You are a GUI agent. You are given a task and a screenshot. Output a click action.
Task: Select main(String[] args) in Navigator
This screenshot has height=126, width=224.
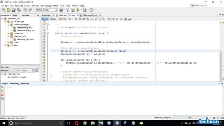point(18,77)
